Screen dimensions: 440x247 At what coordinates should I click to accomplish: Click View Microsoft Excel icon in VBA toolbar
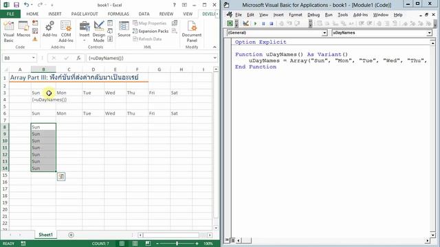tap(230, 23)
